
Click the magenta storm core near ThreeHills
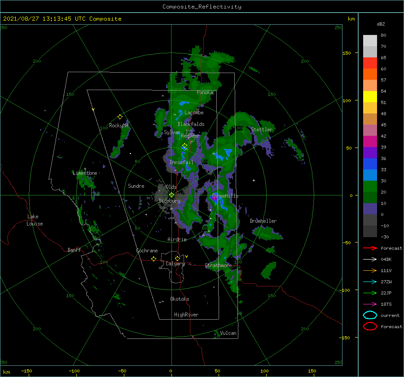tap(214, 198)
